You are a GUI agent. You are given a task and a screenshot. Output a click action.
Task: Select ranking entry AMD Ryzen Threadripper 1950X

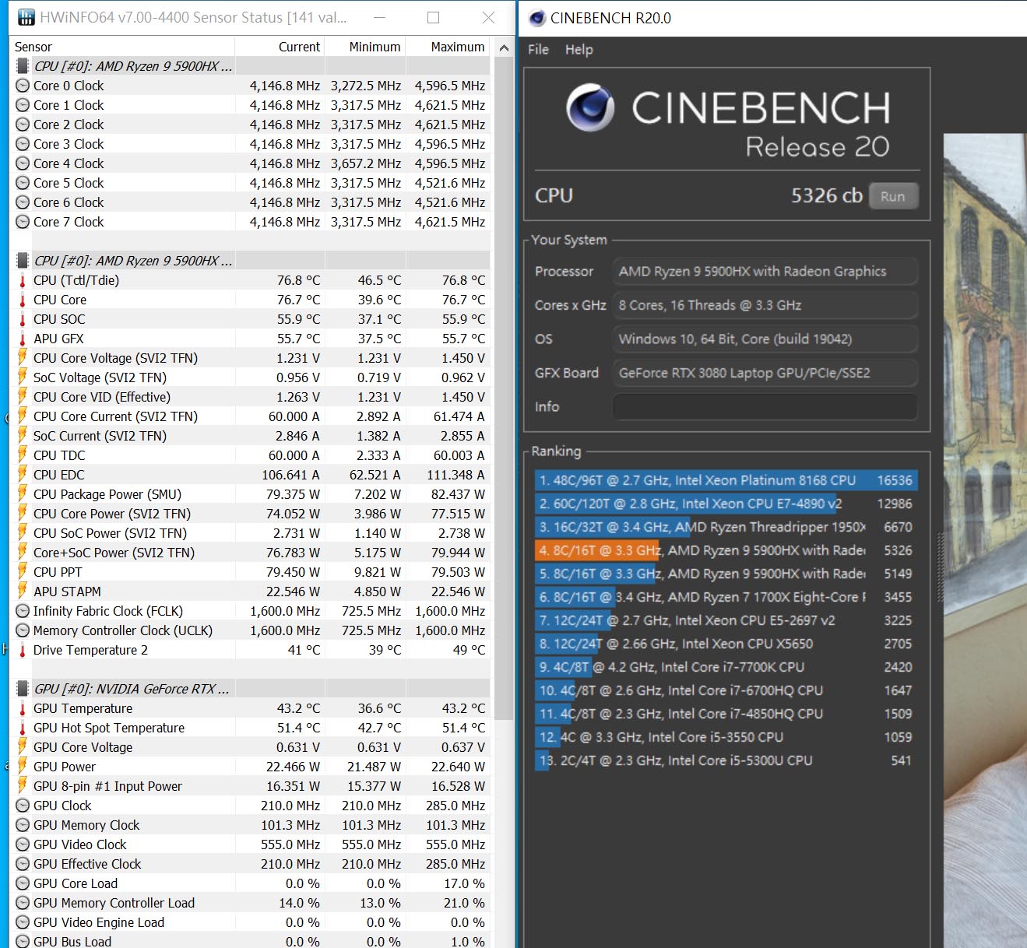(726, 527)
